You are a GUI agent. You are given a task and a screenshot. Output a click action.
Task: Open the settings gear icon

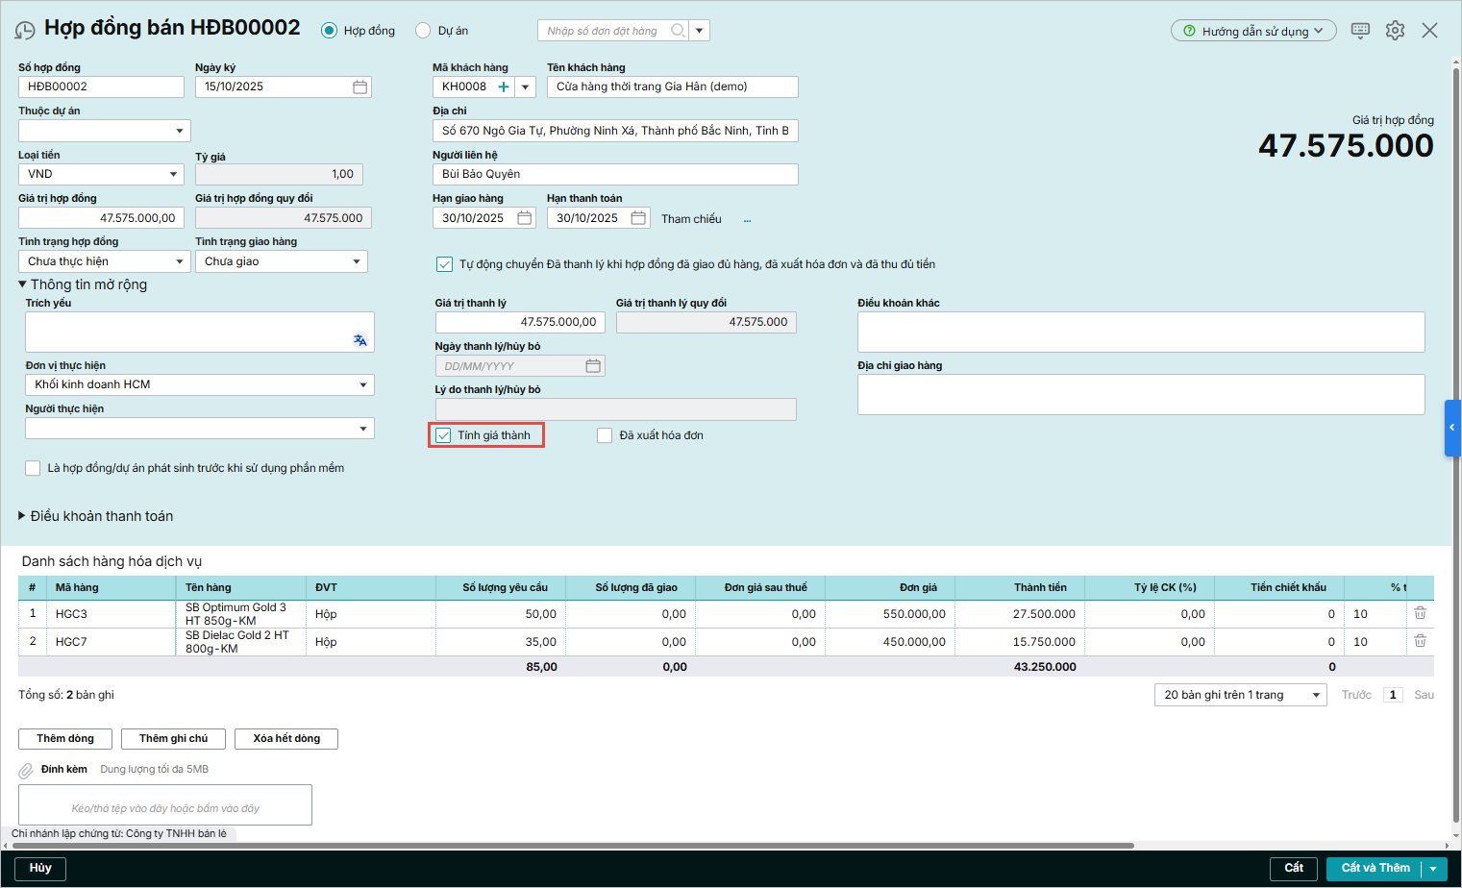1395,31
